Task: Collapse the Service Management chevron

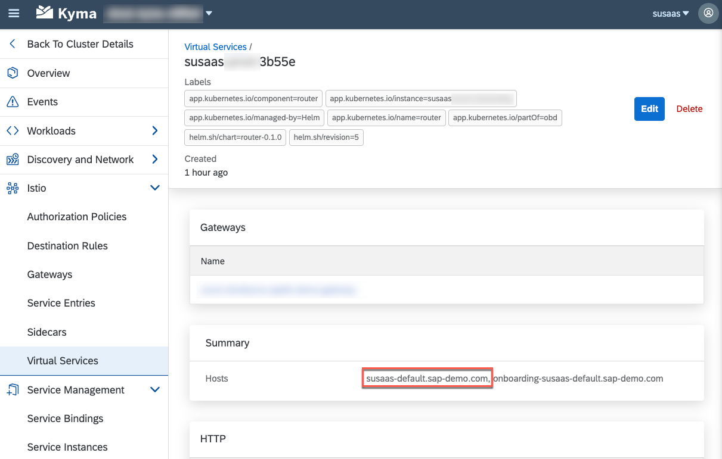Action: 155,390
